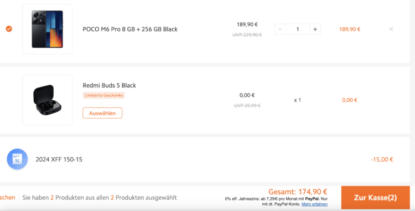Click the Limitierte Geschenke tag
This screenshot has height=211, width=415.
(x=104, y=95)
